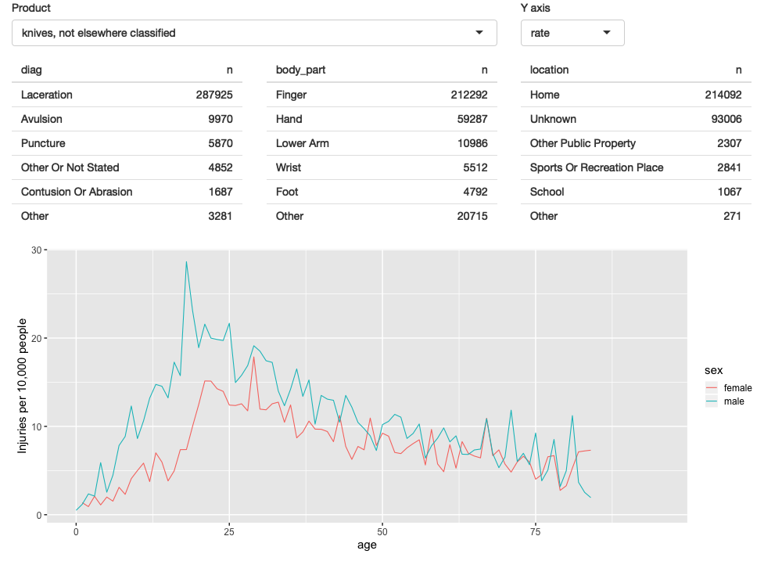Click the caret arrow in Y axis selector
The width and height of the screenshot is (764, 572).
pyautogui.click(x=607, y=33)
